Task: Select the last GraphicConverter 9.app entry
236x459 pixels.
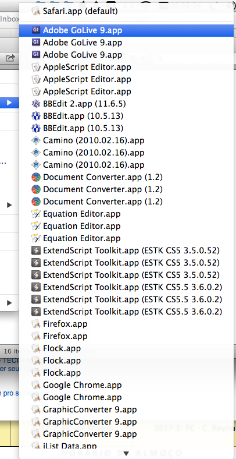Action: click(x=127, y=434)
